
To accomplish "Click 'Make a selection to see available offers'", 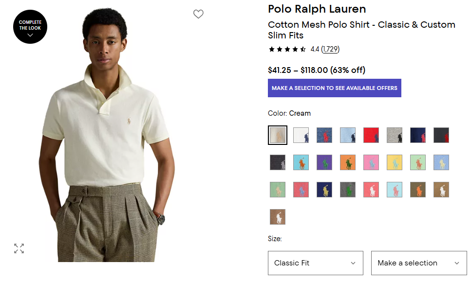I will 334,88.
